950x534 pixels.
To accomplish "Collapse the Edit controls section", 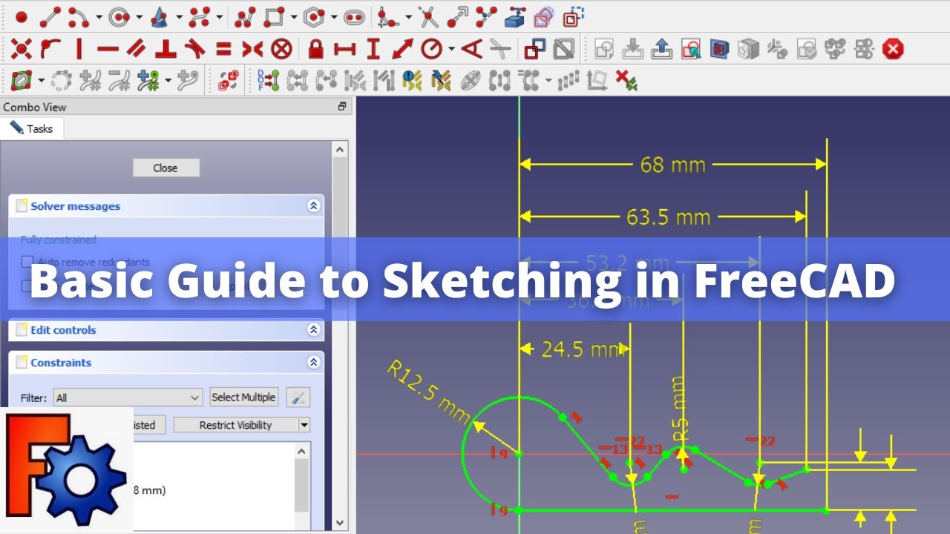I will point(314,330).
